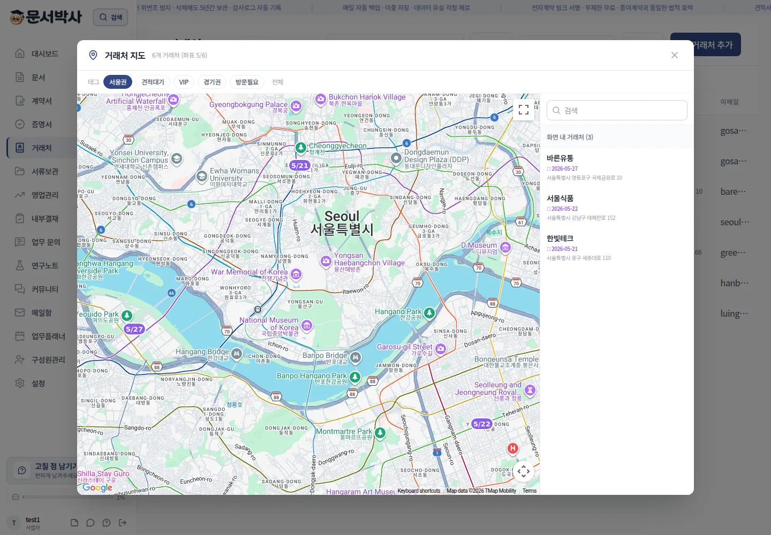Toggle the 경기권 tag filter
Image resolution: width=771 pixels, height=535 pixels.
pyautogui.click(x=212, y=82)
